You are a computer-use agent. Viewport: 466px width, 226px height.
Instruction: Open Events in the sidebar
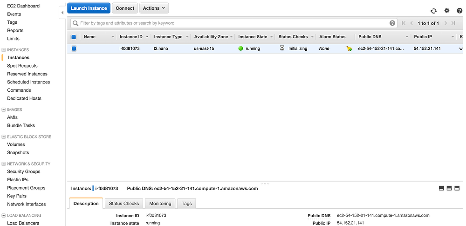[x=14, y=14]
